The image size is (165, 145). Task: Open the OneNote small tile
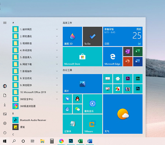click(x=128, y=51)
